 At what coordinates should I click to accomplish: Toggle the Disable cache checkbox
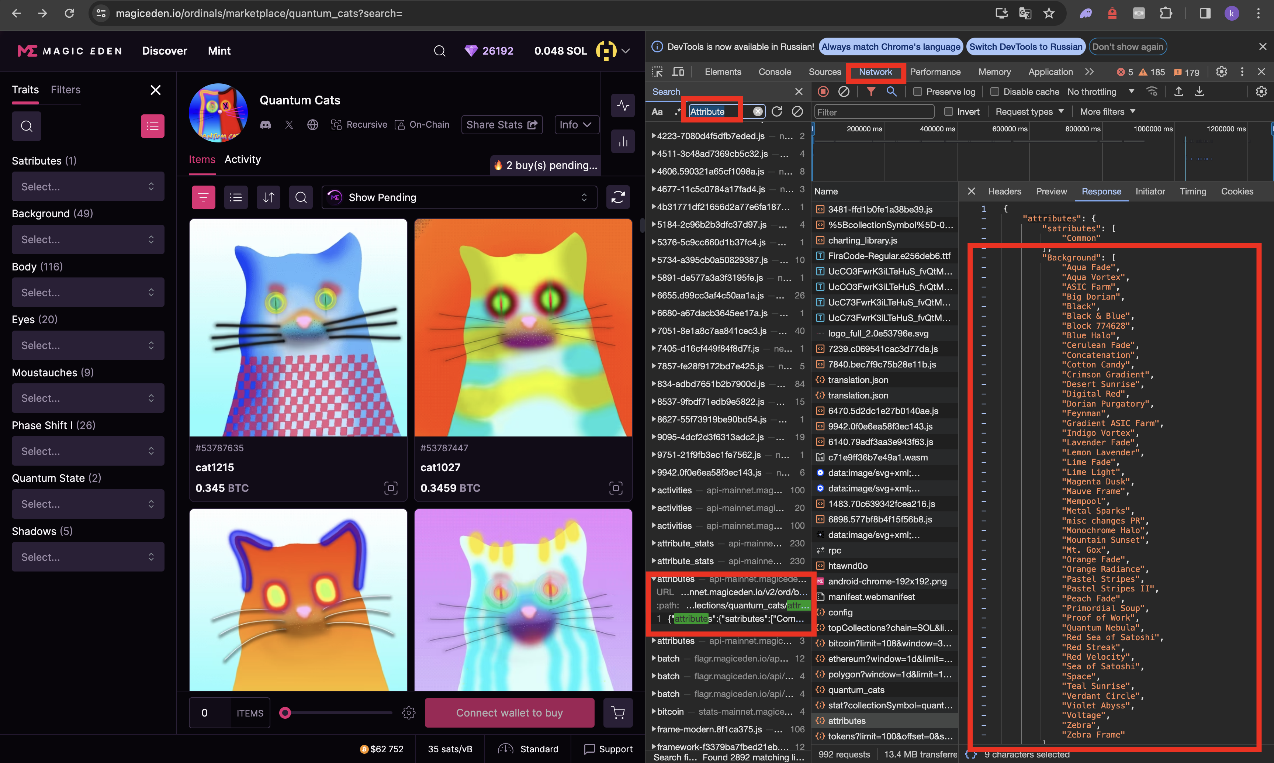994,92
